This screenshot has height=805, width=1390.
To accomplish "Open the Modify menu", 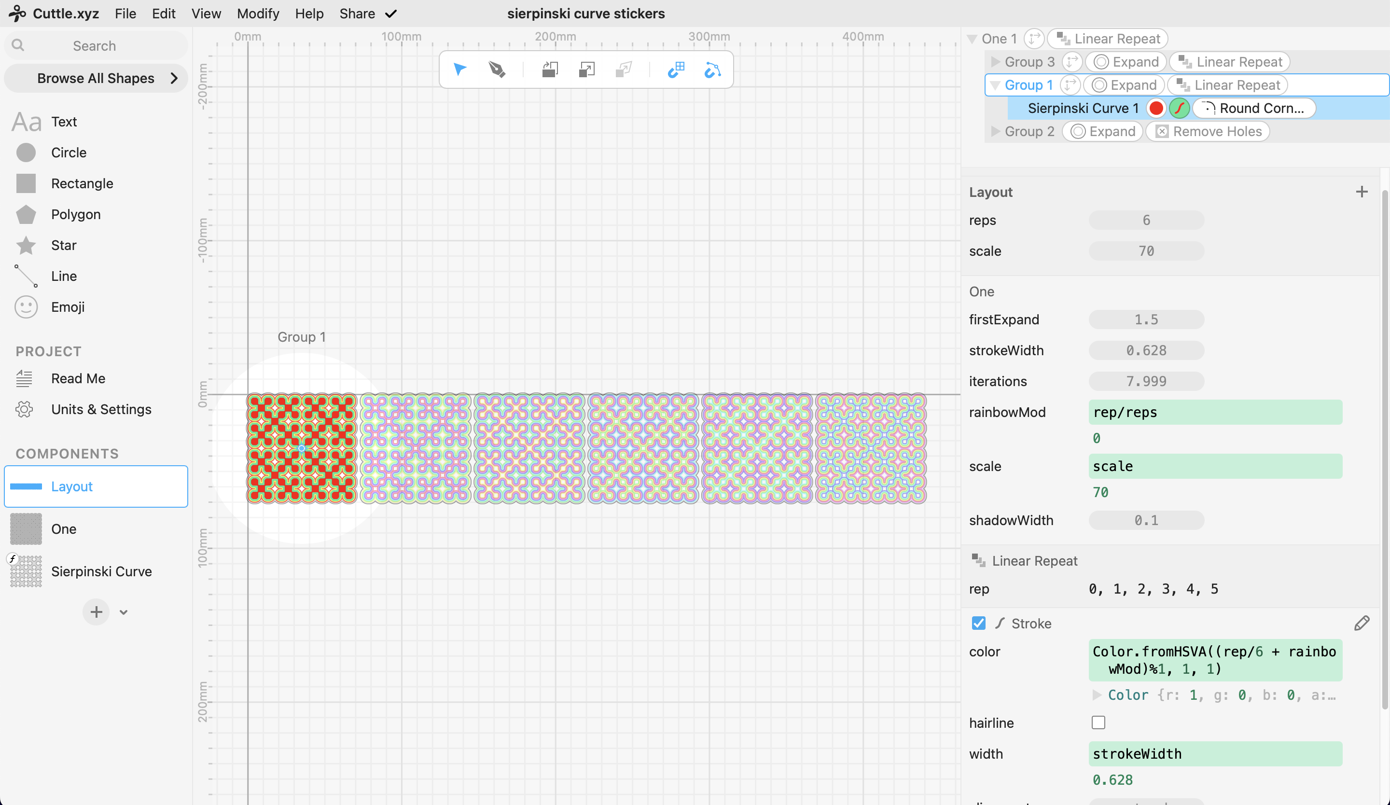I will point(258,13).
